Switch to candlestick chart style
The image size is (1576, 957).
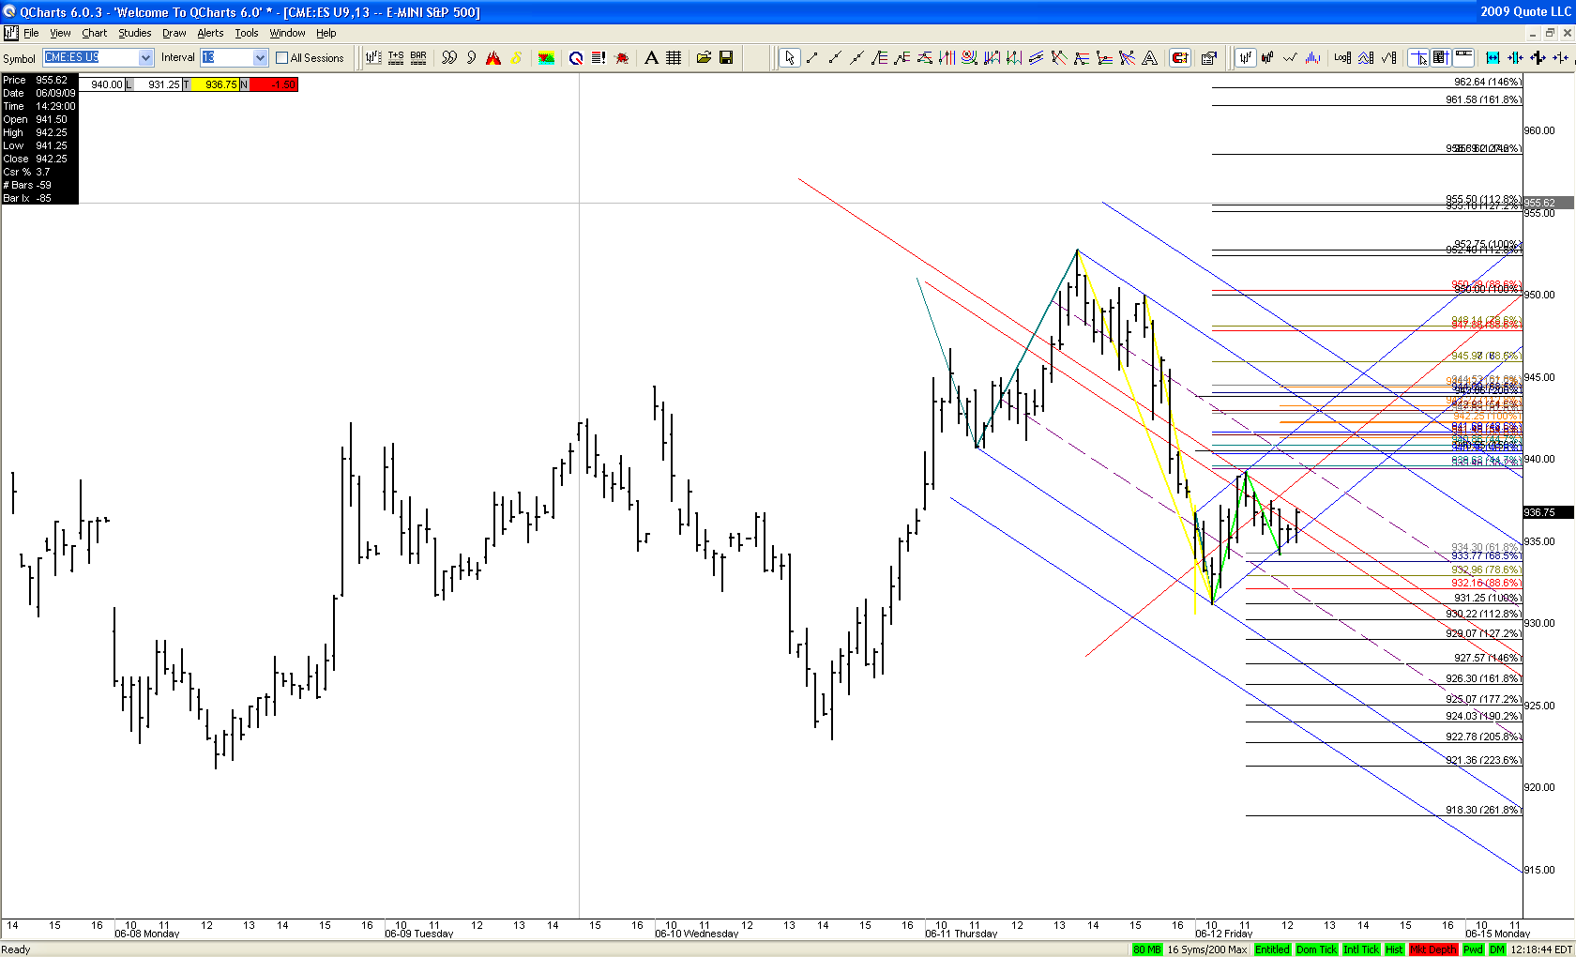tap(1267, 58)
